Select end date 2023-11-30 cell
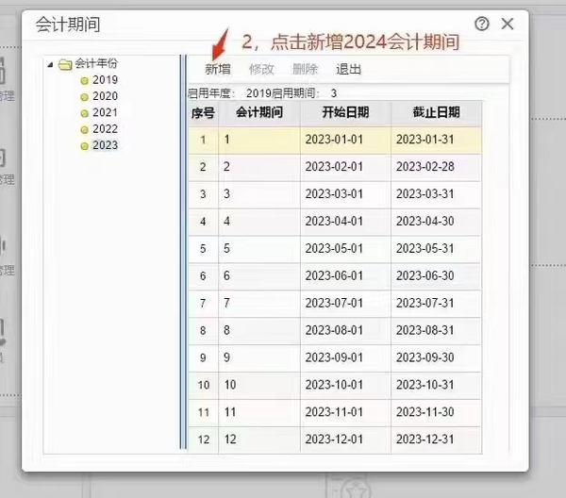 point(436,412)
